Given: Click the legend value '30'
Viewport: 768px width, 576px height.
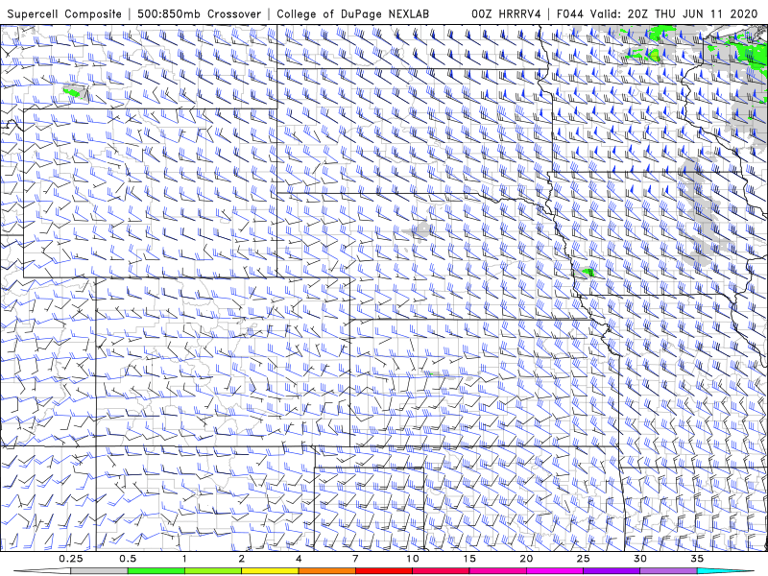Looking at the screenshot, I should click(640, 559).
